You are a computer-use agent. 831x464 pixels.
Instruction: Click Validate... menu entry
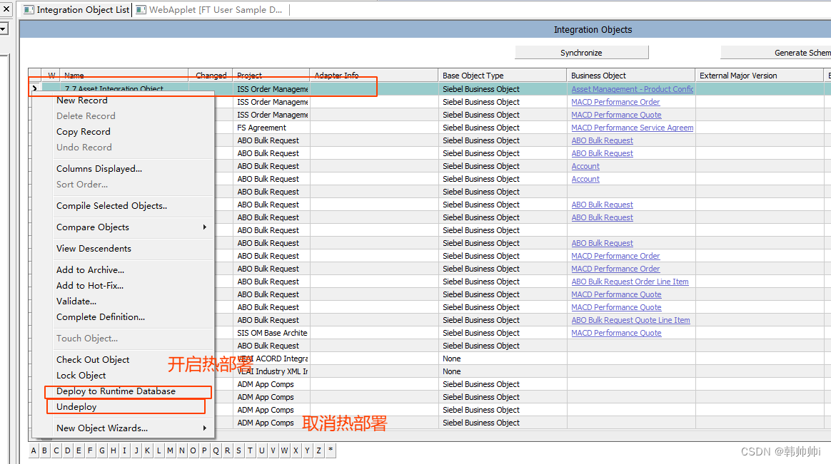[x=76, y=301]
